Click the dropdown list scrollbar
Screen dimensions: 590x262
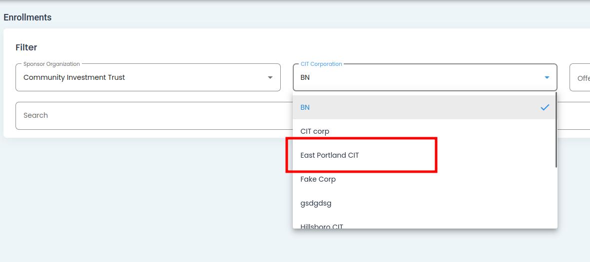tap(556, 131)
